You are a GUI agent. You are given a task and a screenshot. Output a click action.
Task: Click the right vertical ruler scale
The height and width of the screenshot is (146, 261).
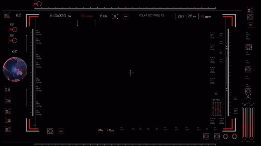pyautogui.click(x=229, y=73)
